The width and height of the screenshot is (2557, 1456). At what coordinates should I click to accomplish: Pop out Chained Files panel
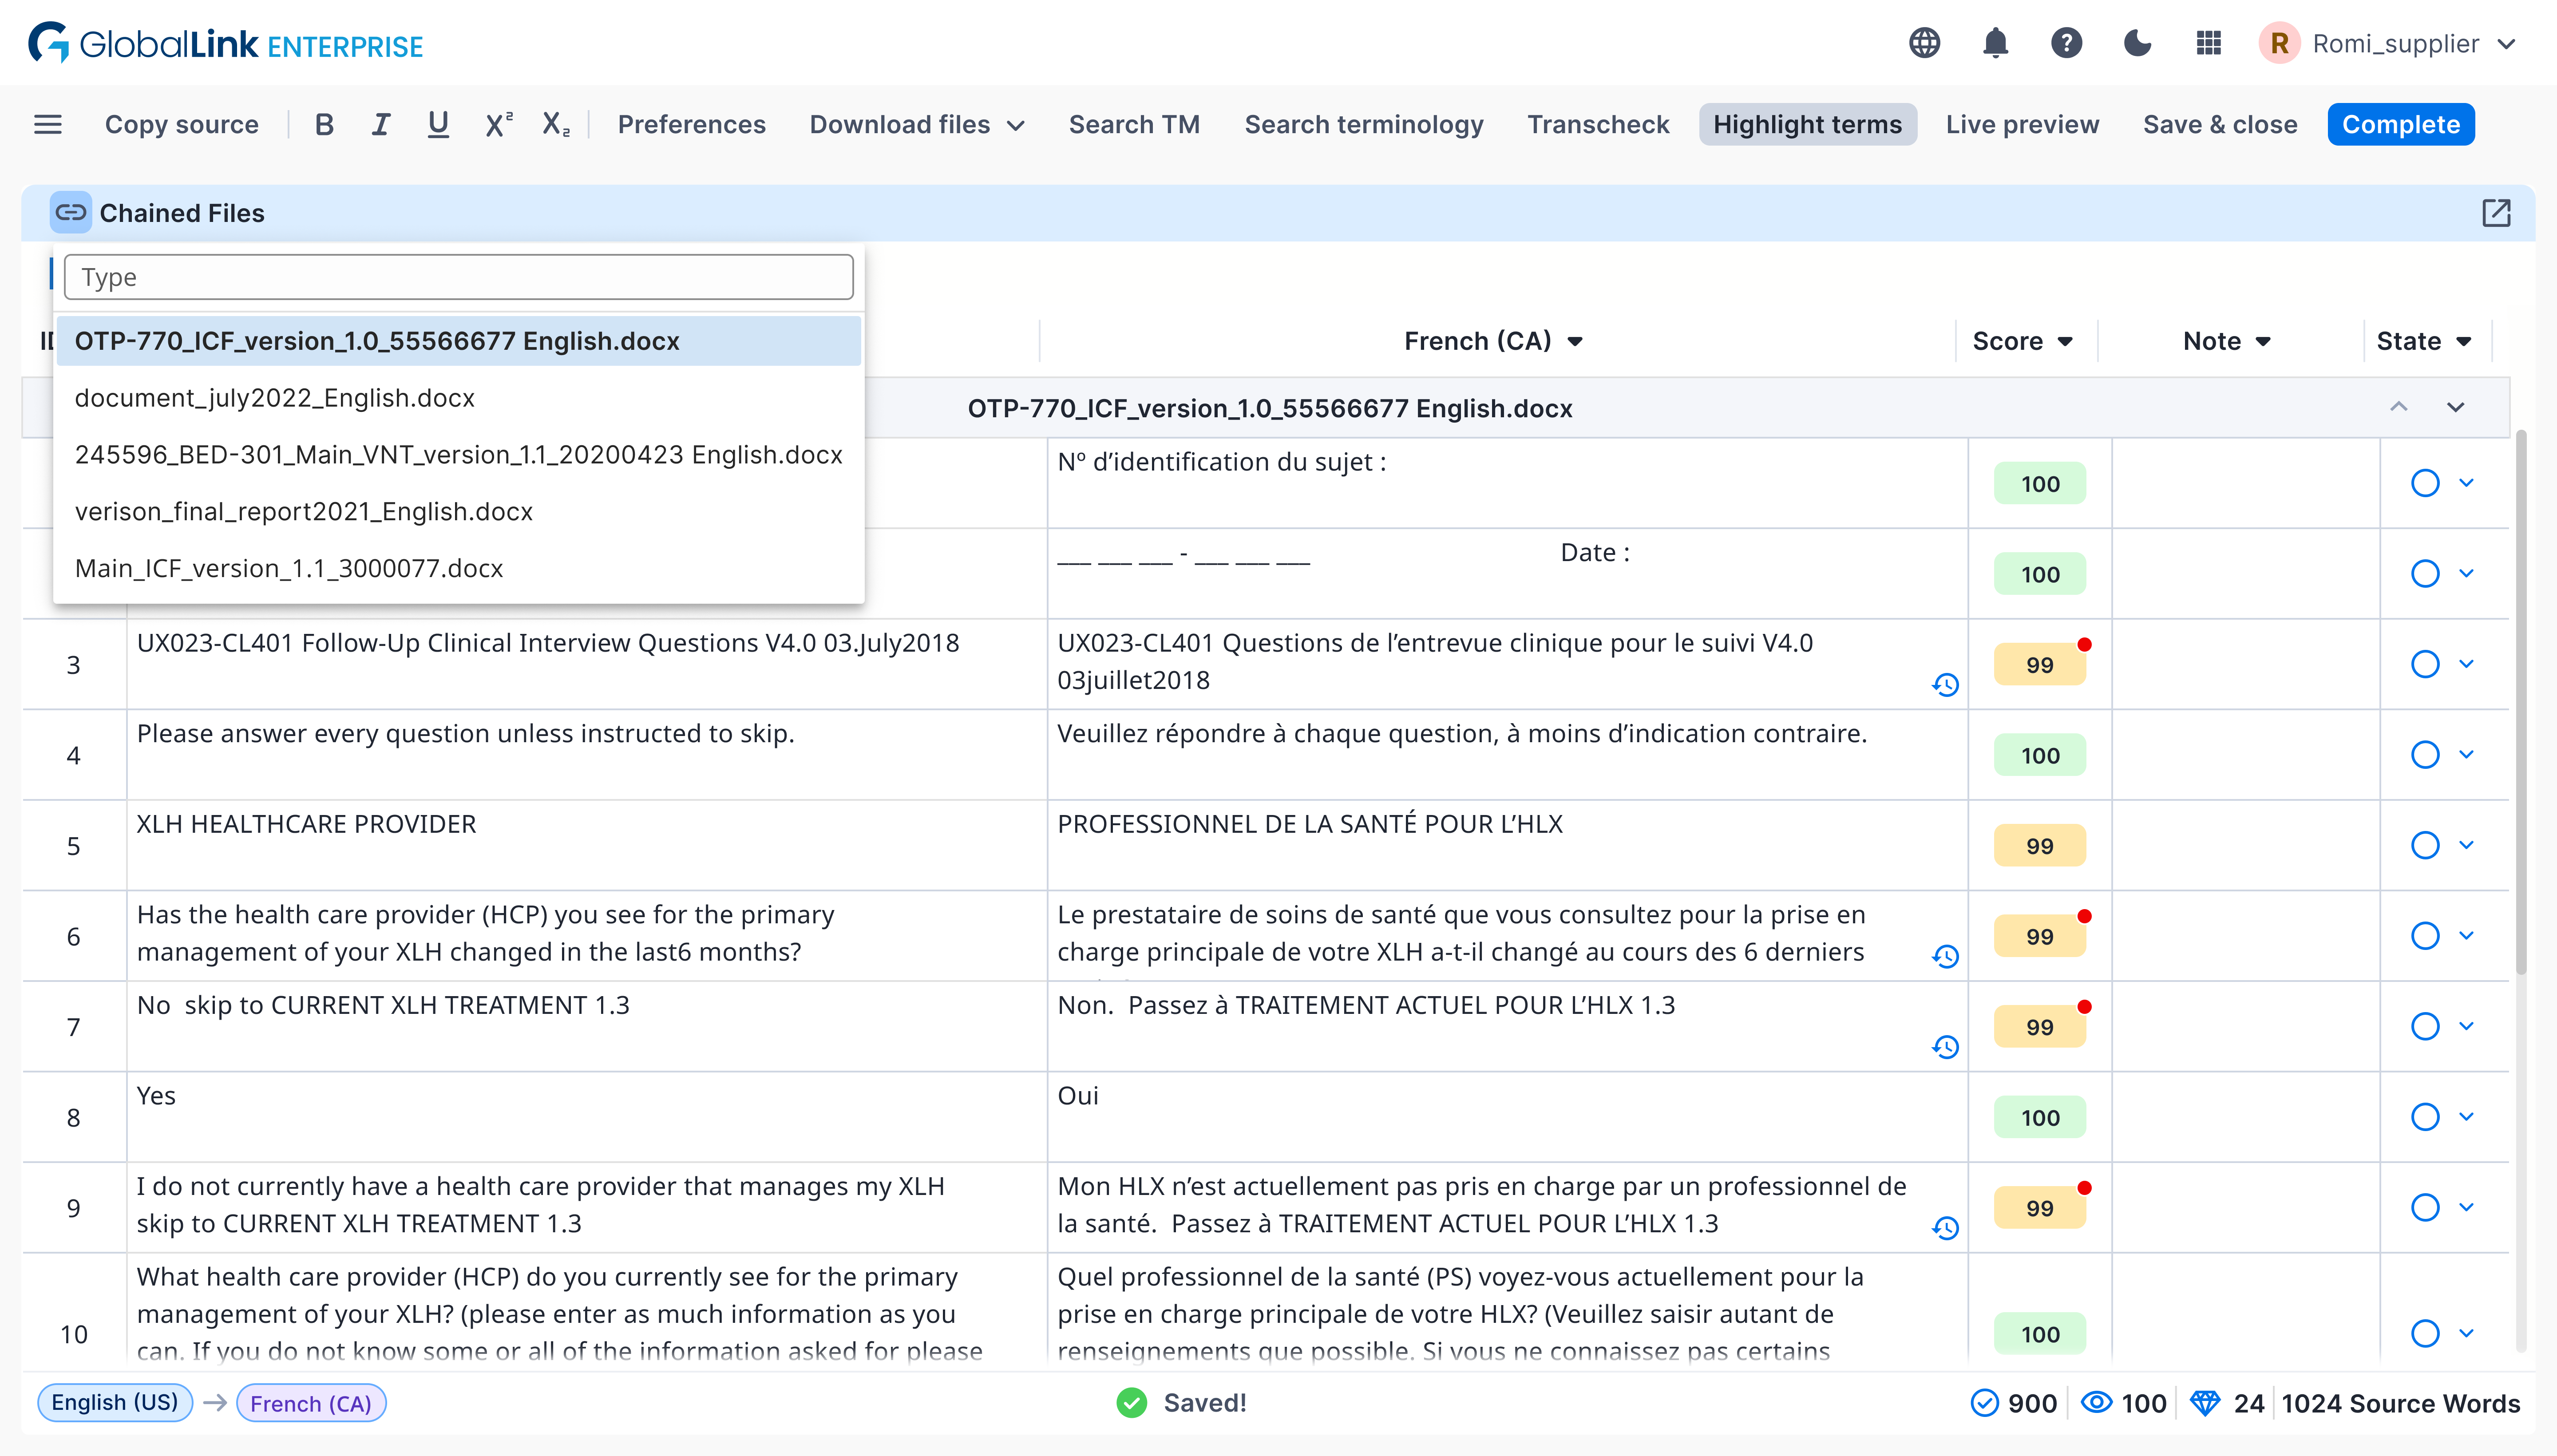(x=2496, y=212)
